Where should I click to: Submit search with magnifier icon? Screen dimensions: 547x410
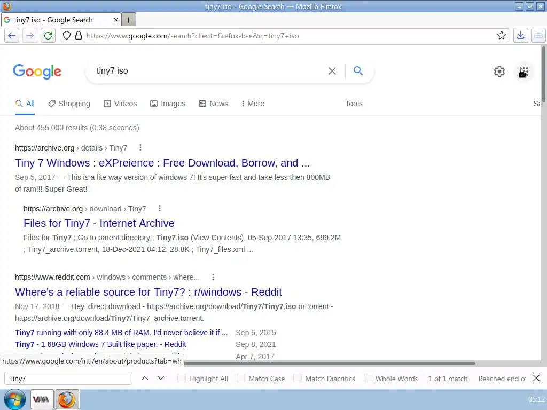click(358, 71)
